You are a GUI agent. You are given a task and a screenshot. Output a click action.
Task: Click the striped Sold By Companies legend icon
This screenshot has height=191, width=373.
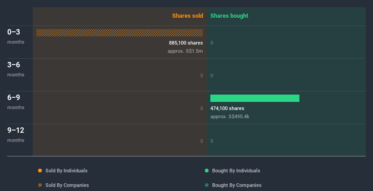pos(40,185)
